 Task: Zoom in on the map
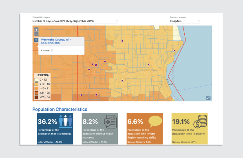36,30
